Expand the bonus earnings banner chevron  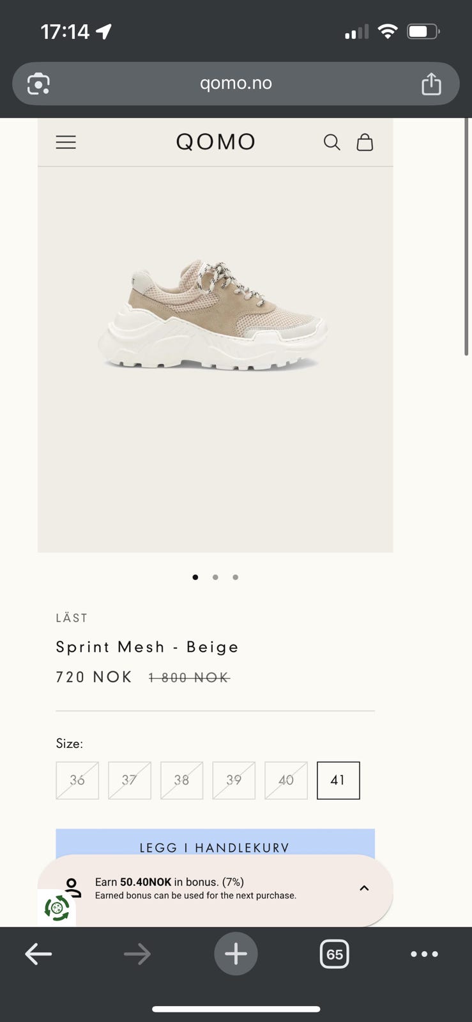pyautogui.click(x=364, y=888)
